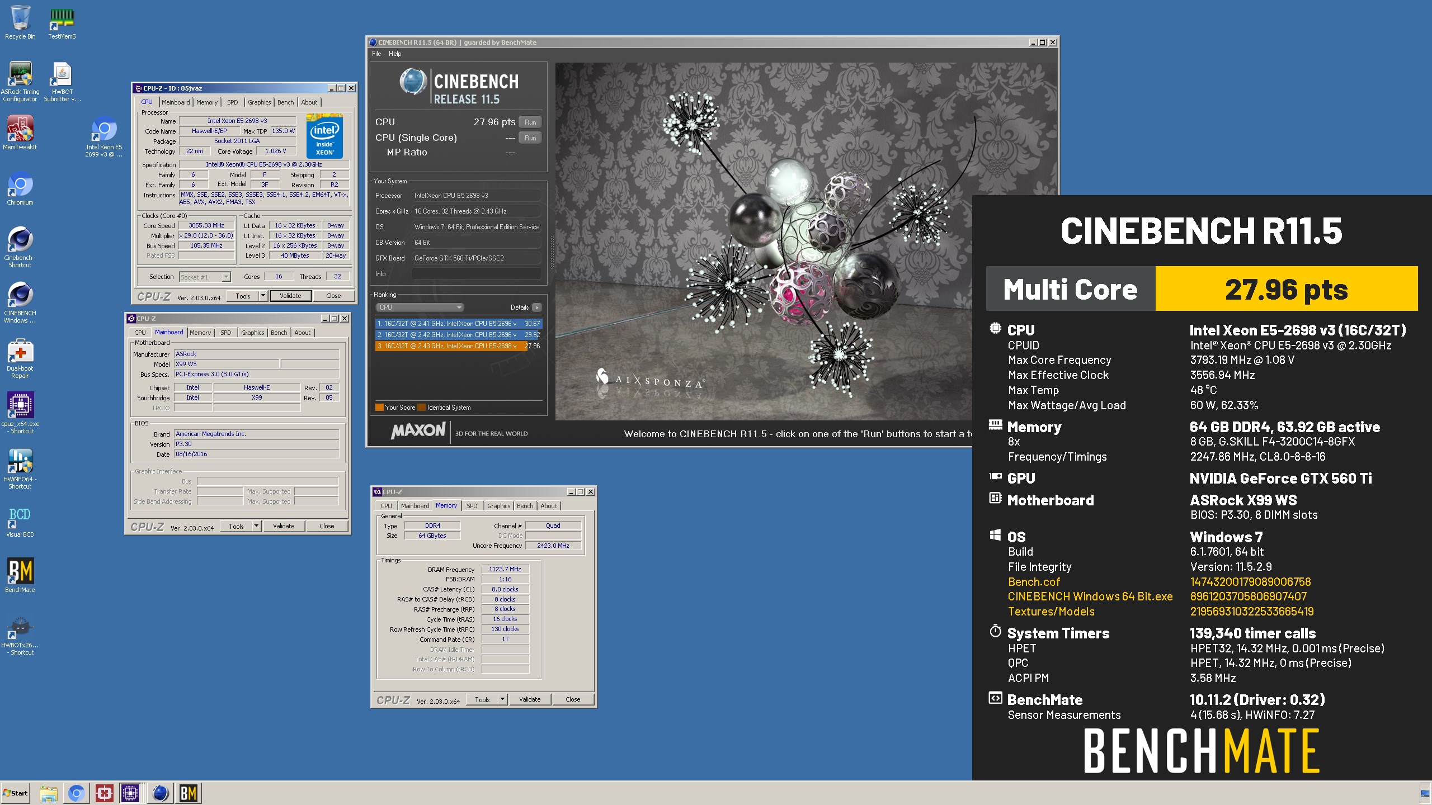
Task: Open the Recycle Bin desktop icon
Action: click(x=20, y=22)
